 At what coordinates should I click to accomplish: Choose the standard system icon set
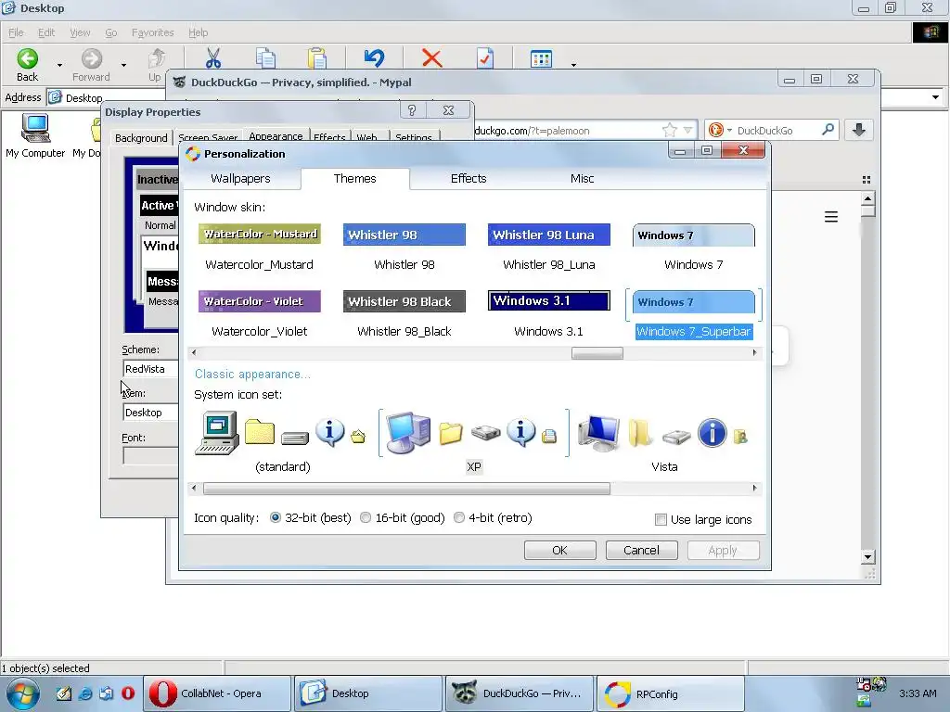tap(282, 442)
